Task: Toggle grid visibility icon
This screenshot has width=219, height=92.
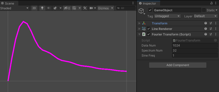Action: (x=74, y=8)
